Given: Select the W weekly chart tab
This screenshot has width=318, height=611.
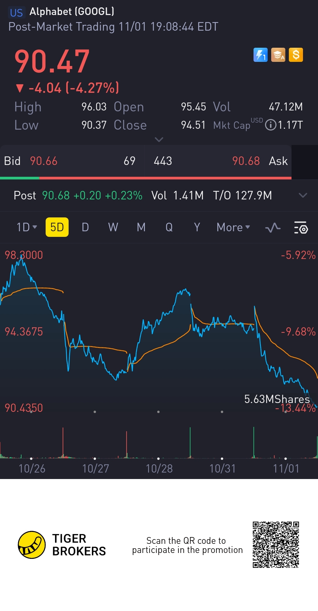Looking at the screenshot, I should (x=113, y=227).
